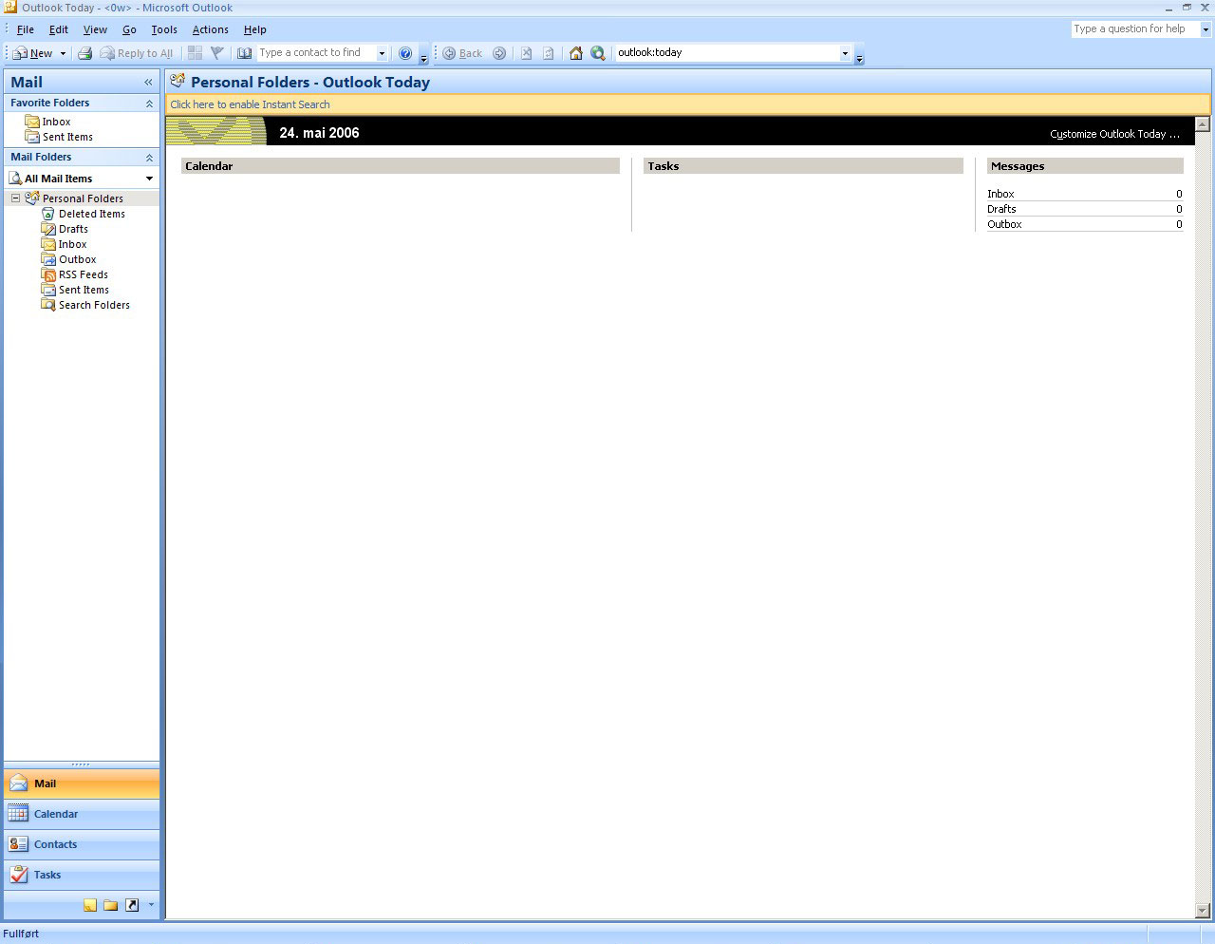Click the outlook:today address field
1215x944 pixels.
pos(726,53)
